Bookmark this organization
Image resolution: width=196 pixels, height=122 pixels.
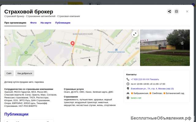[176, 12]
